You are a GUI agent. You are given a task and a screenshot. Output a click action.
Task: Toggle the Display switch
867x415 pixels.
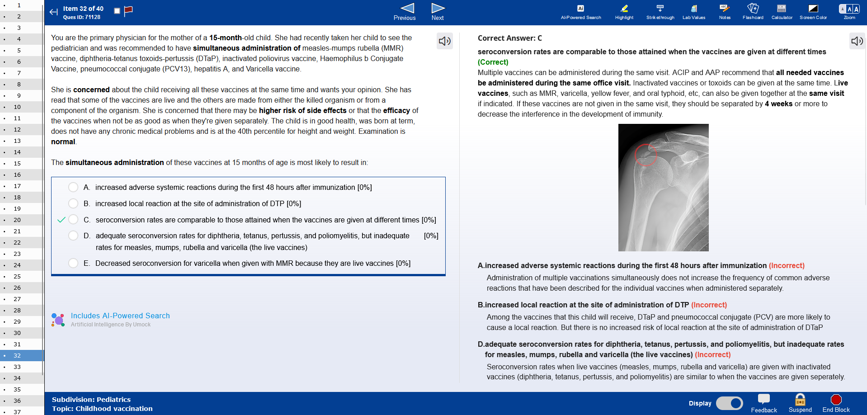[x=729, y=403]
